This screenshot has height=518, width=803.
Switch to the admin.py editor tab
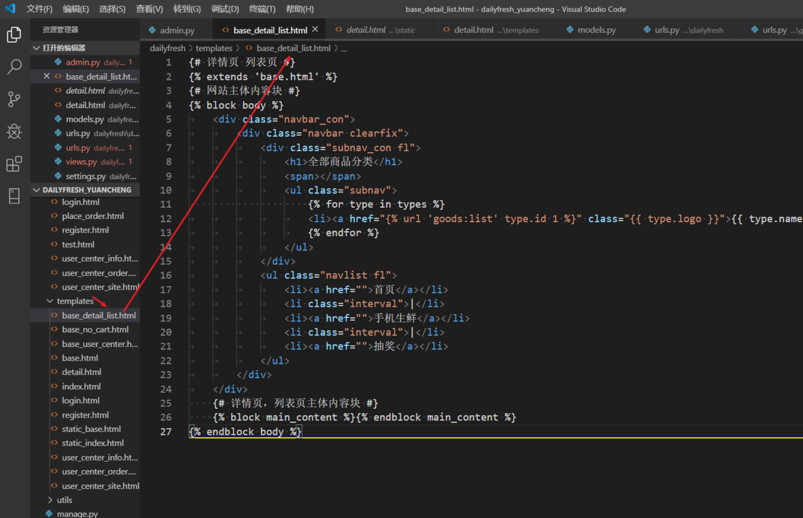click(x=177, y=30)
